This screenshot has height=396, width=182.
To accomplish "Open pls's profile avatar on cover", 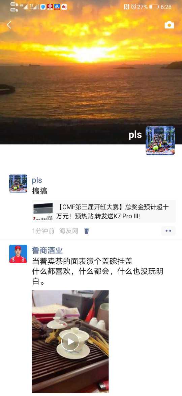I will (160, 140).
